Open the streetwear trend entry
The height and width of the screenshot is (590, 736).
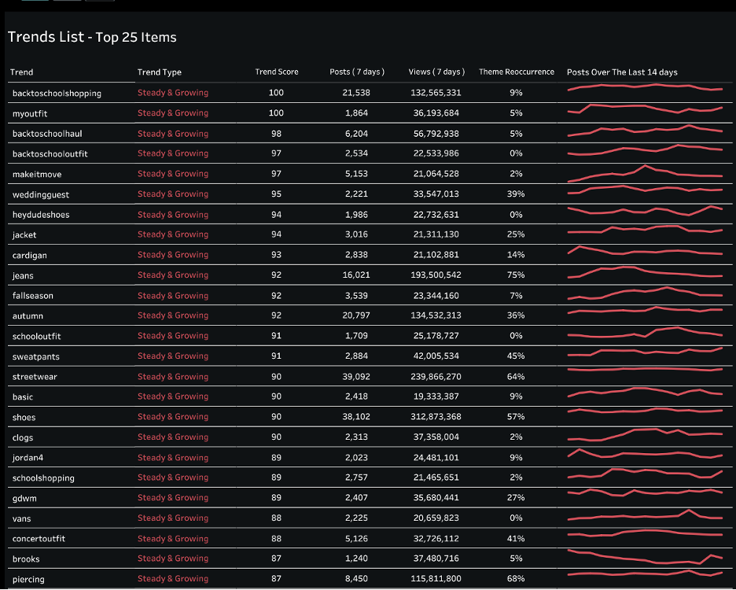pos(35,377)
